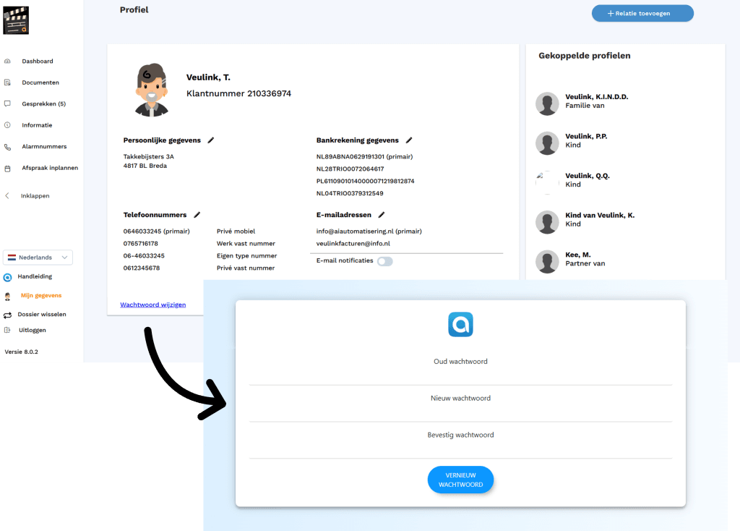740x531 pixels.
Task: Toggle the E-mail notificaties switch
Action: (384, 261)
